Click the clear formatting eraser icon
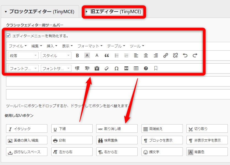 [107, 68]
